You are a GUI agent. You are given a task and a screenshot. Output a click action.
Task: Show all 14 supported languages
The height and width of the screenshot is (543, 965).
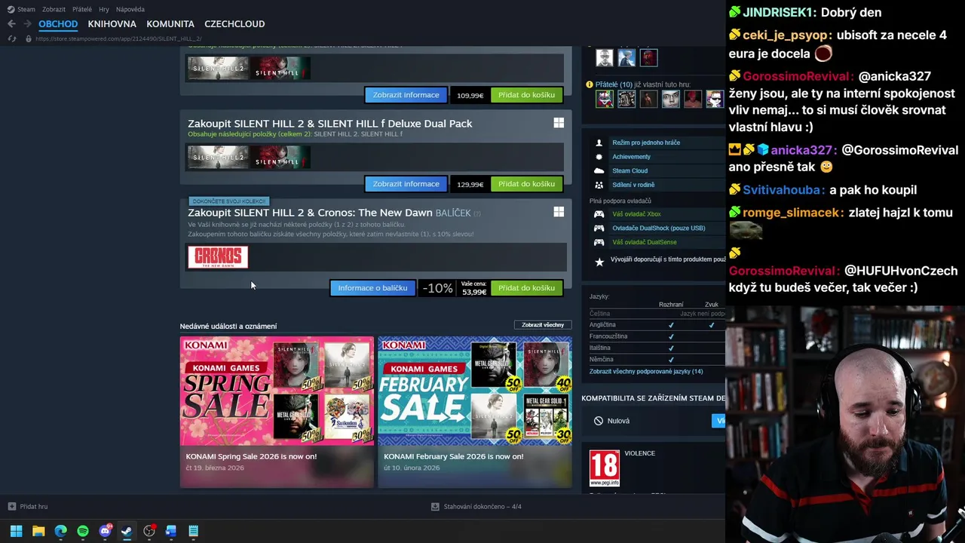646,371
